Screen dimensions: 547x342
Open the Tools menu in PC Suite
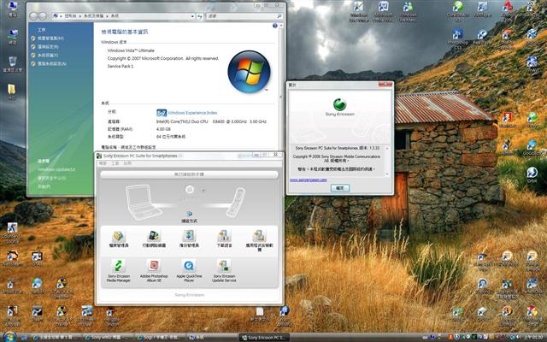[115, 163]
